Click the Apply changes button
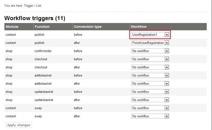Image resolution: width=212 pixels, height=130 pixels. coord(19,125)
